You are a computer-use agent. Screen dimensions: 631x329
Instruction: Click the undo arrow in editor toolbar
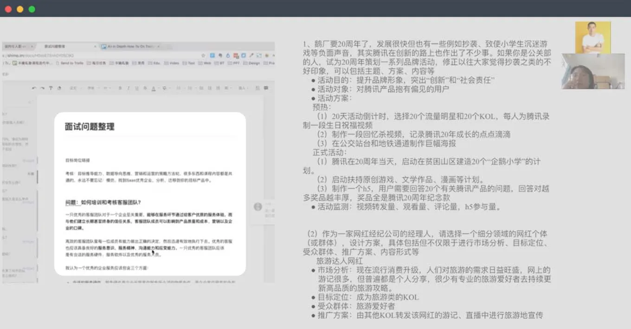[x=34, y=88]
